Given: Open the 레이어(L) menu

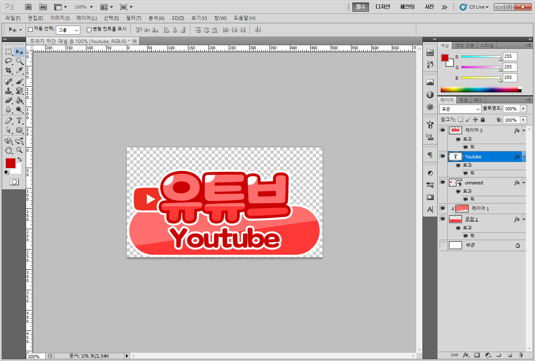Looking at the screenshot, I should [x=86, y=18].
